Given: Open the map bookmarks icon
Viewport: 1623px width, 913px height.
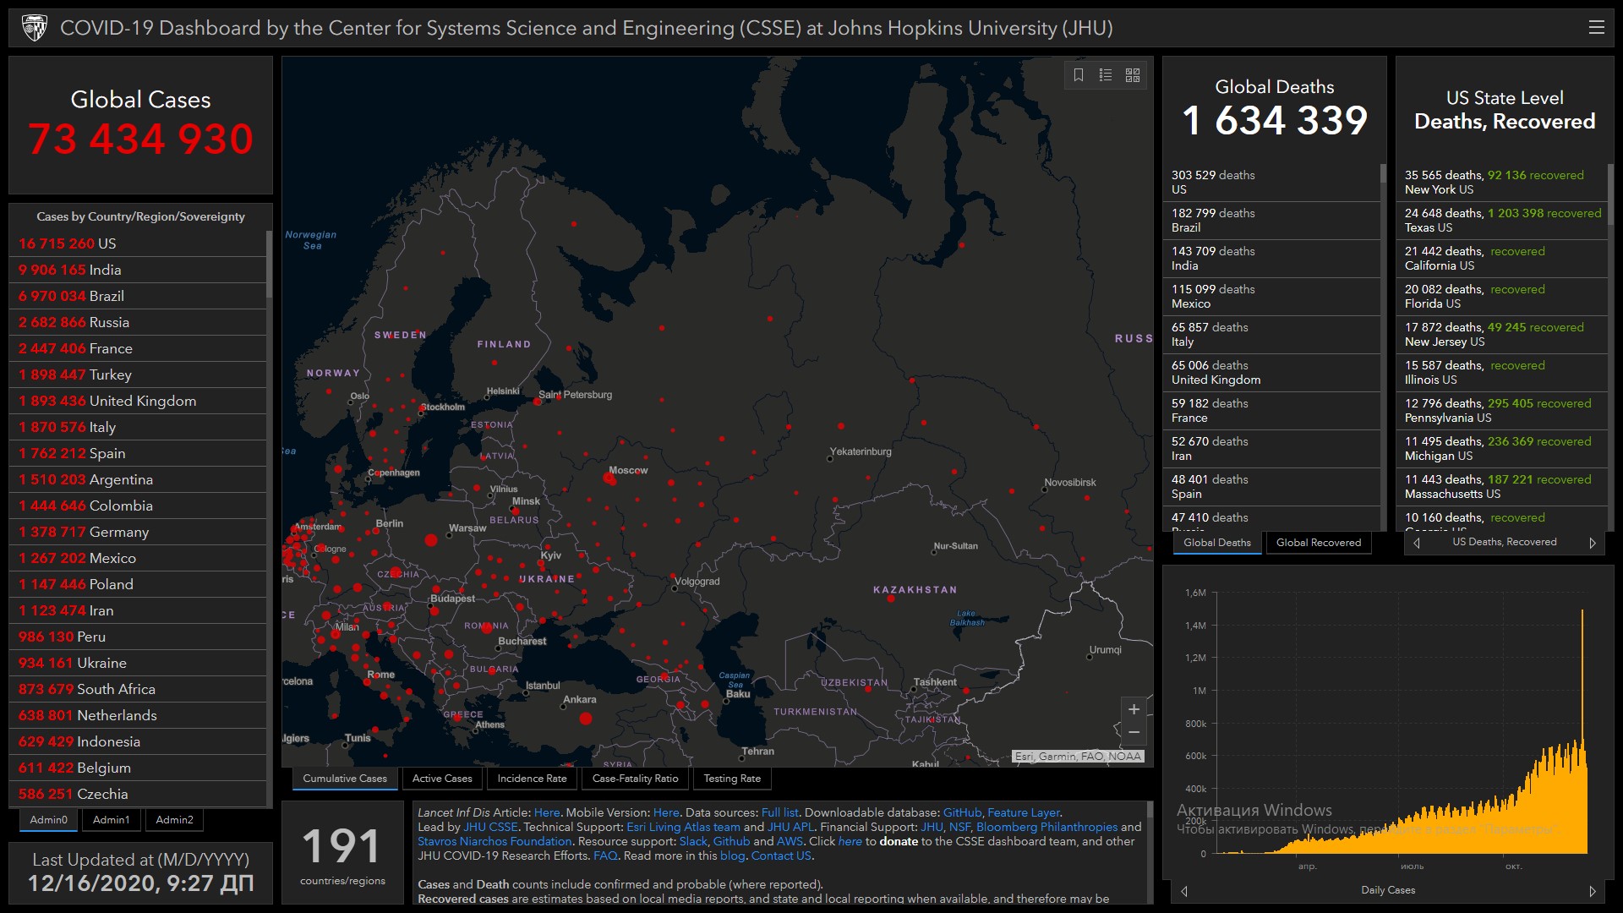Looking at the screenshot, I should 1079,75.
